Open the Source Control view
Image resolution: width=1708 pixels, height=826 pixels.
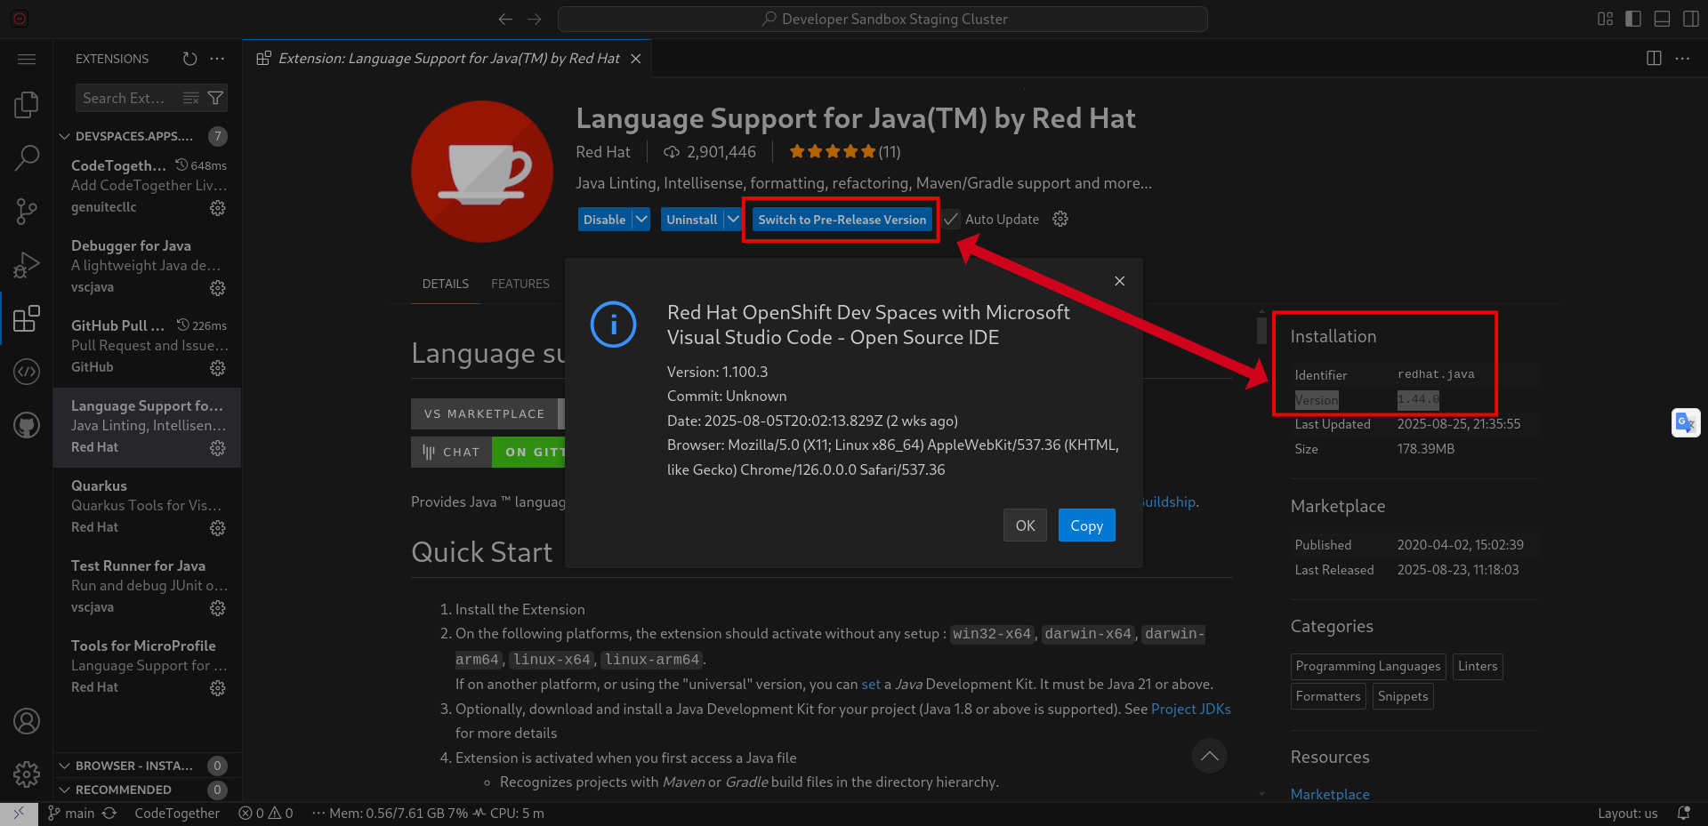27,212
